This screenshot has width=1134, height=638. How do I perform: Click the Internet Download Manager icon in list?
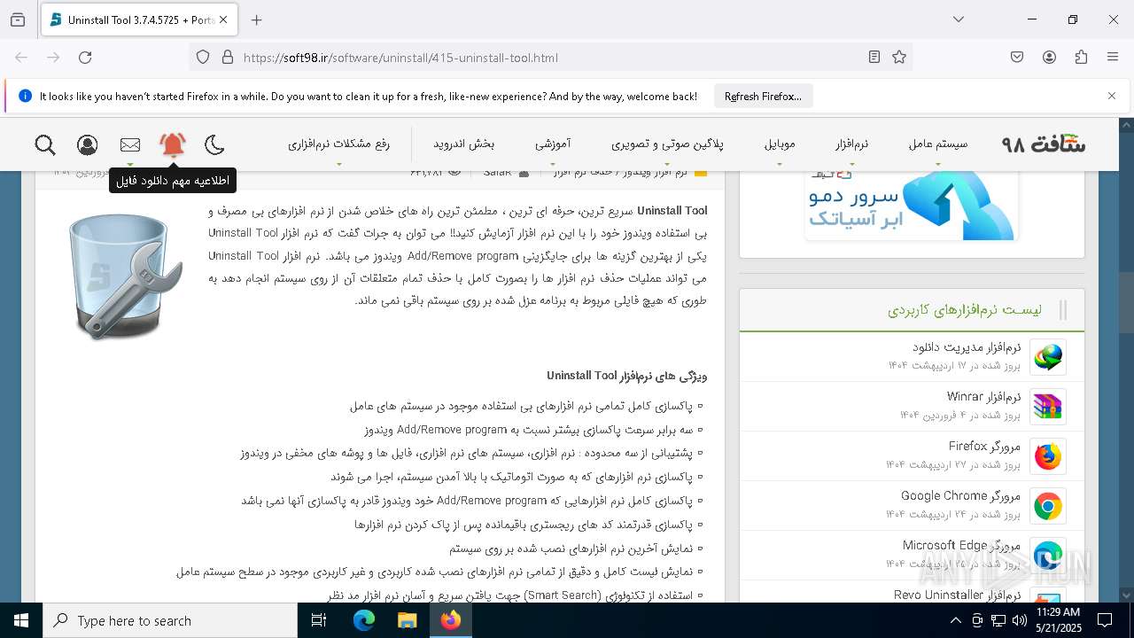1048,357
